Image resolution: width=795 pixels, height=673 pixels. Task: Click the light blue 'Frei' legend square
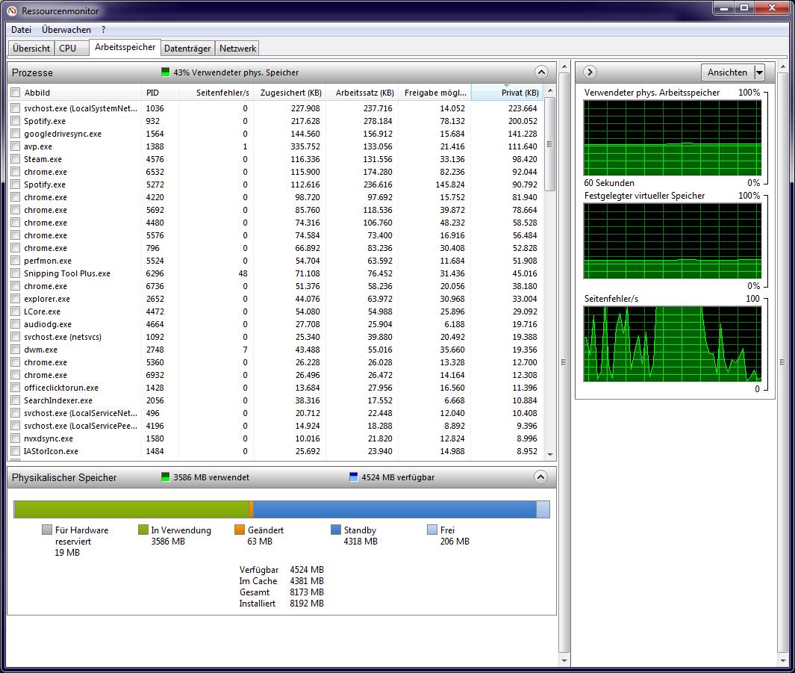(x=432, y=530)
